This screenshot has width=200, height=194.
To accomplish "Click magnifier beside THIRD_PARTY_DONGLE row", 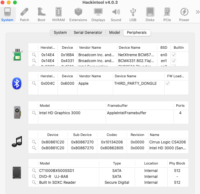I will [x=34, y=83].
